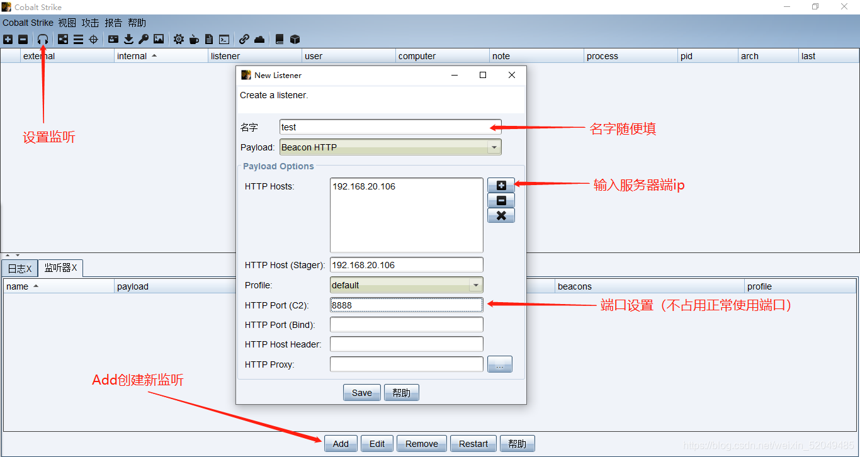Focus the HTTP Port (Bind) field
Viewport: 860px width, 457px height.
[x=407, y=325]
